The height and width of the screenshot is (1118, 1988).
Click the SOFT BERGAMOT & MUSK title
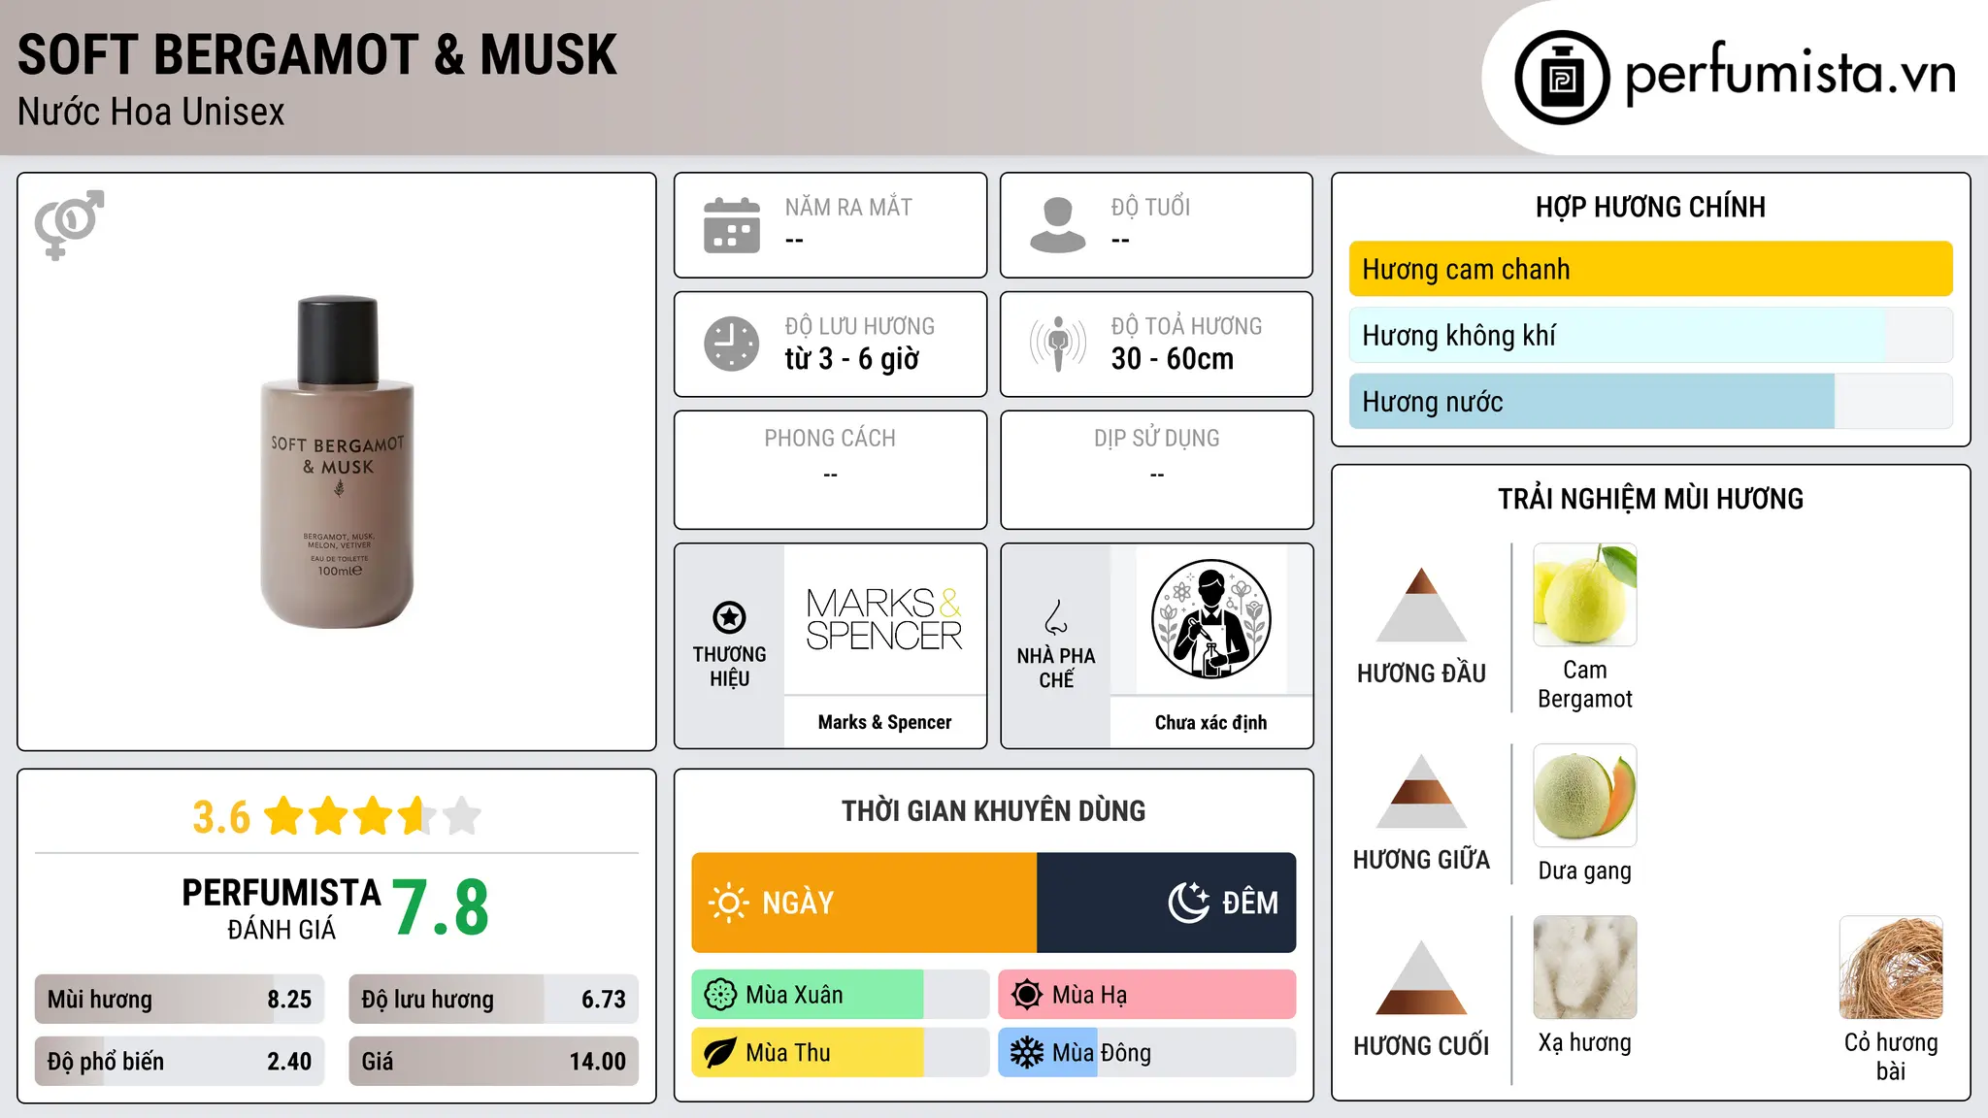pyautogui.click(x=317, y=55)
